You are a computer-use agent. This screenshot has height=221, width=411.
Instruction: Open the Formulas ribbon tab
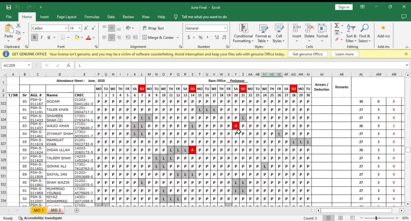point(92,17)
